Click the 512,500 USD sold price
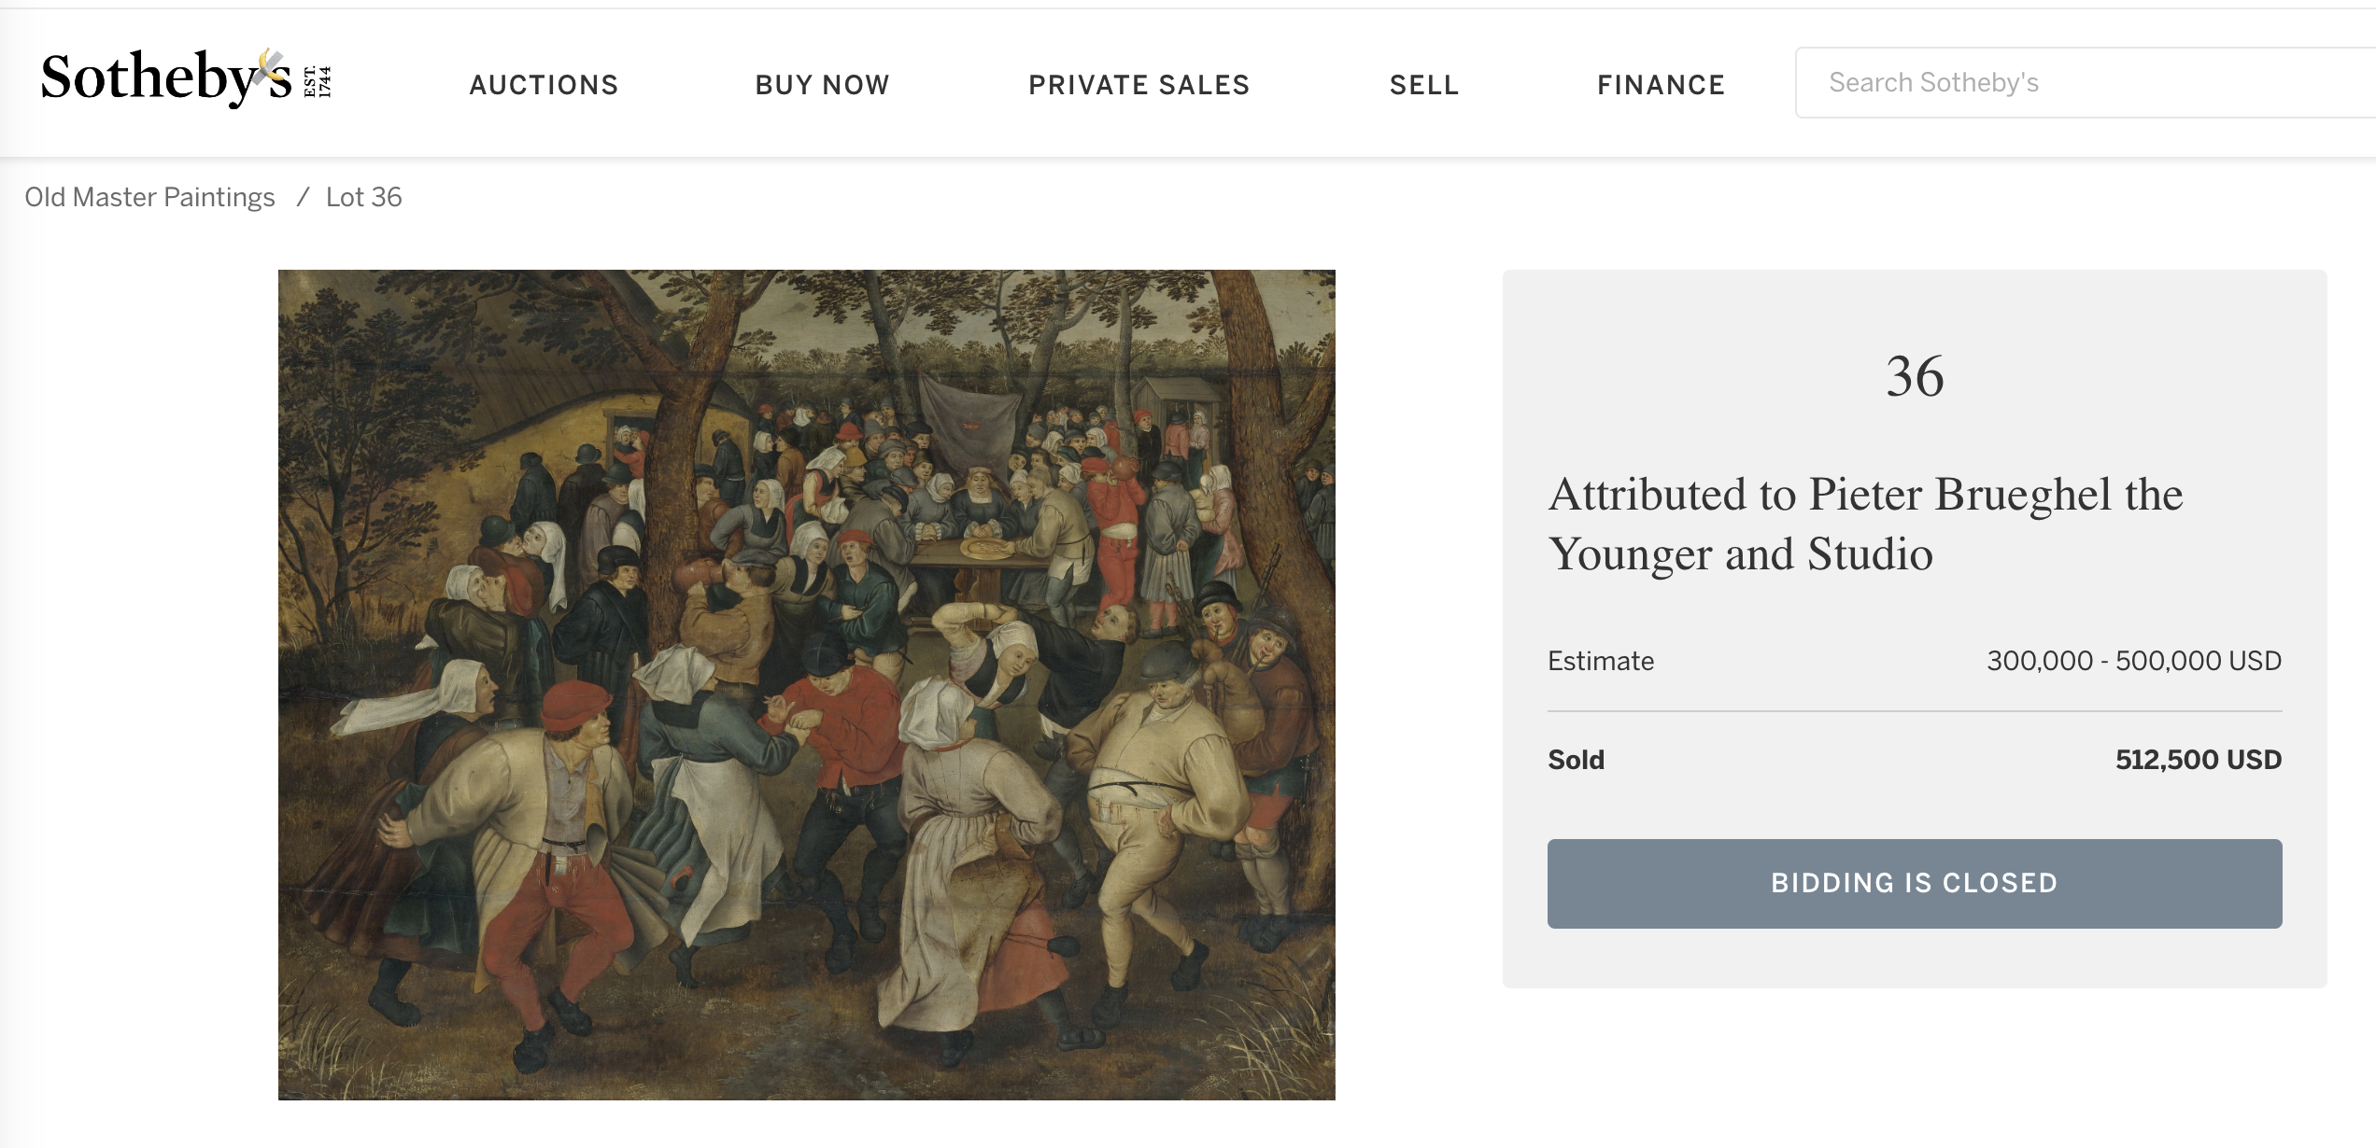The width and height of the screenshot is (2376, 1148). (x=2198, y=760)
